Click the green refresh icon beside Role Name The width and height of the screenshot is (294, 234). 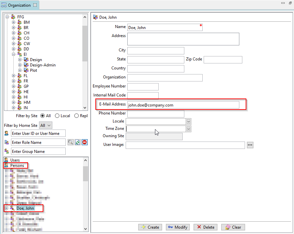pyautogui.click(x=77, y=143)
